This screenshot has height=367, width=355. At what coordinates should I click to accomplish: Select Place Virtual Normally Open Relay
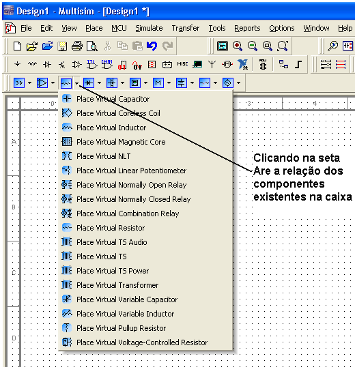coord(146,185)
